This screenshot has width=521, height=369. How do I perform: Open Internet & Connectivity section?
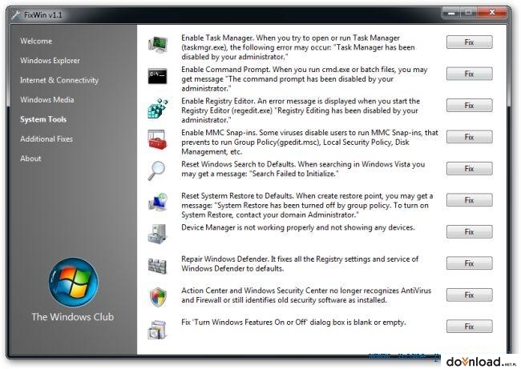pyautogui.click(x=59, y=80)
